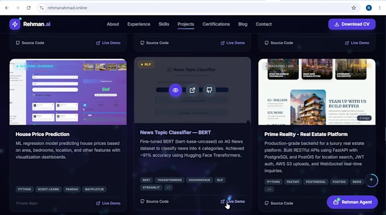This screenshot has width=386, height=215.
Task: Click the MACHINE LEARNING category badge
Action: pos(35,66)
